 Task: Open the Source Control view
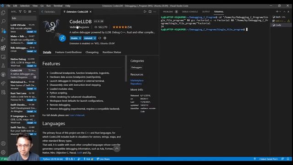tap(3, 30)
